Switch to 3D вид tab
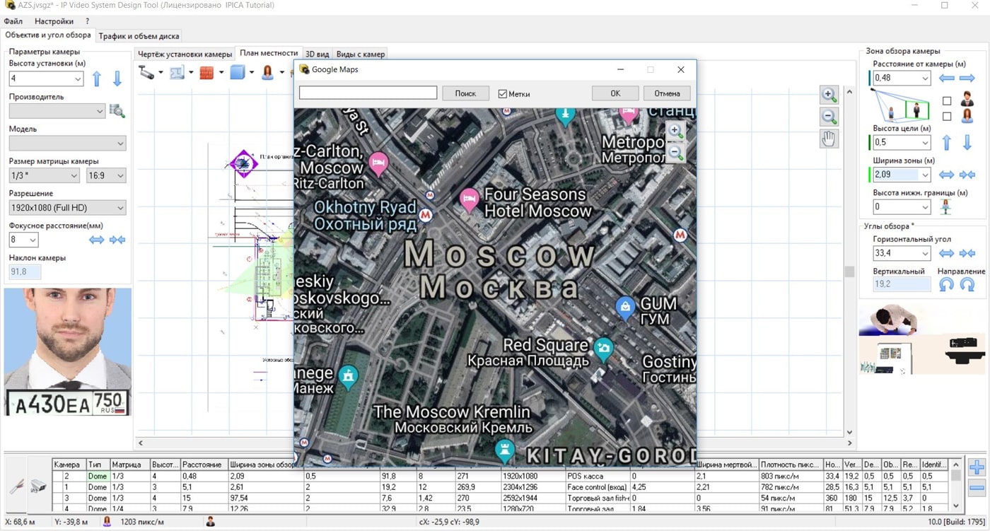This screenshot has width=990, height=531. pos(317,54)
